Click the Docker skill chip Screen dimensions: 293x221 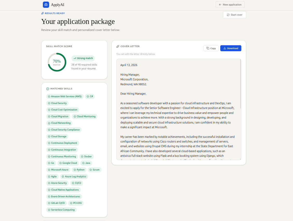tap(86, 157)
